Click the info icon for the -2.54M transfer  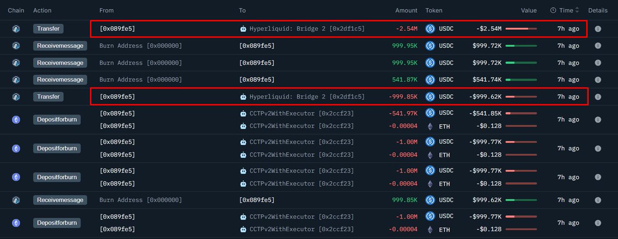tap(598, 29)
